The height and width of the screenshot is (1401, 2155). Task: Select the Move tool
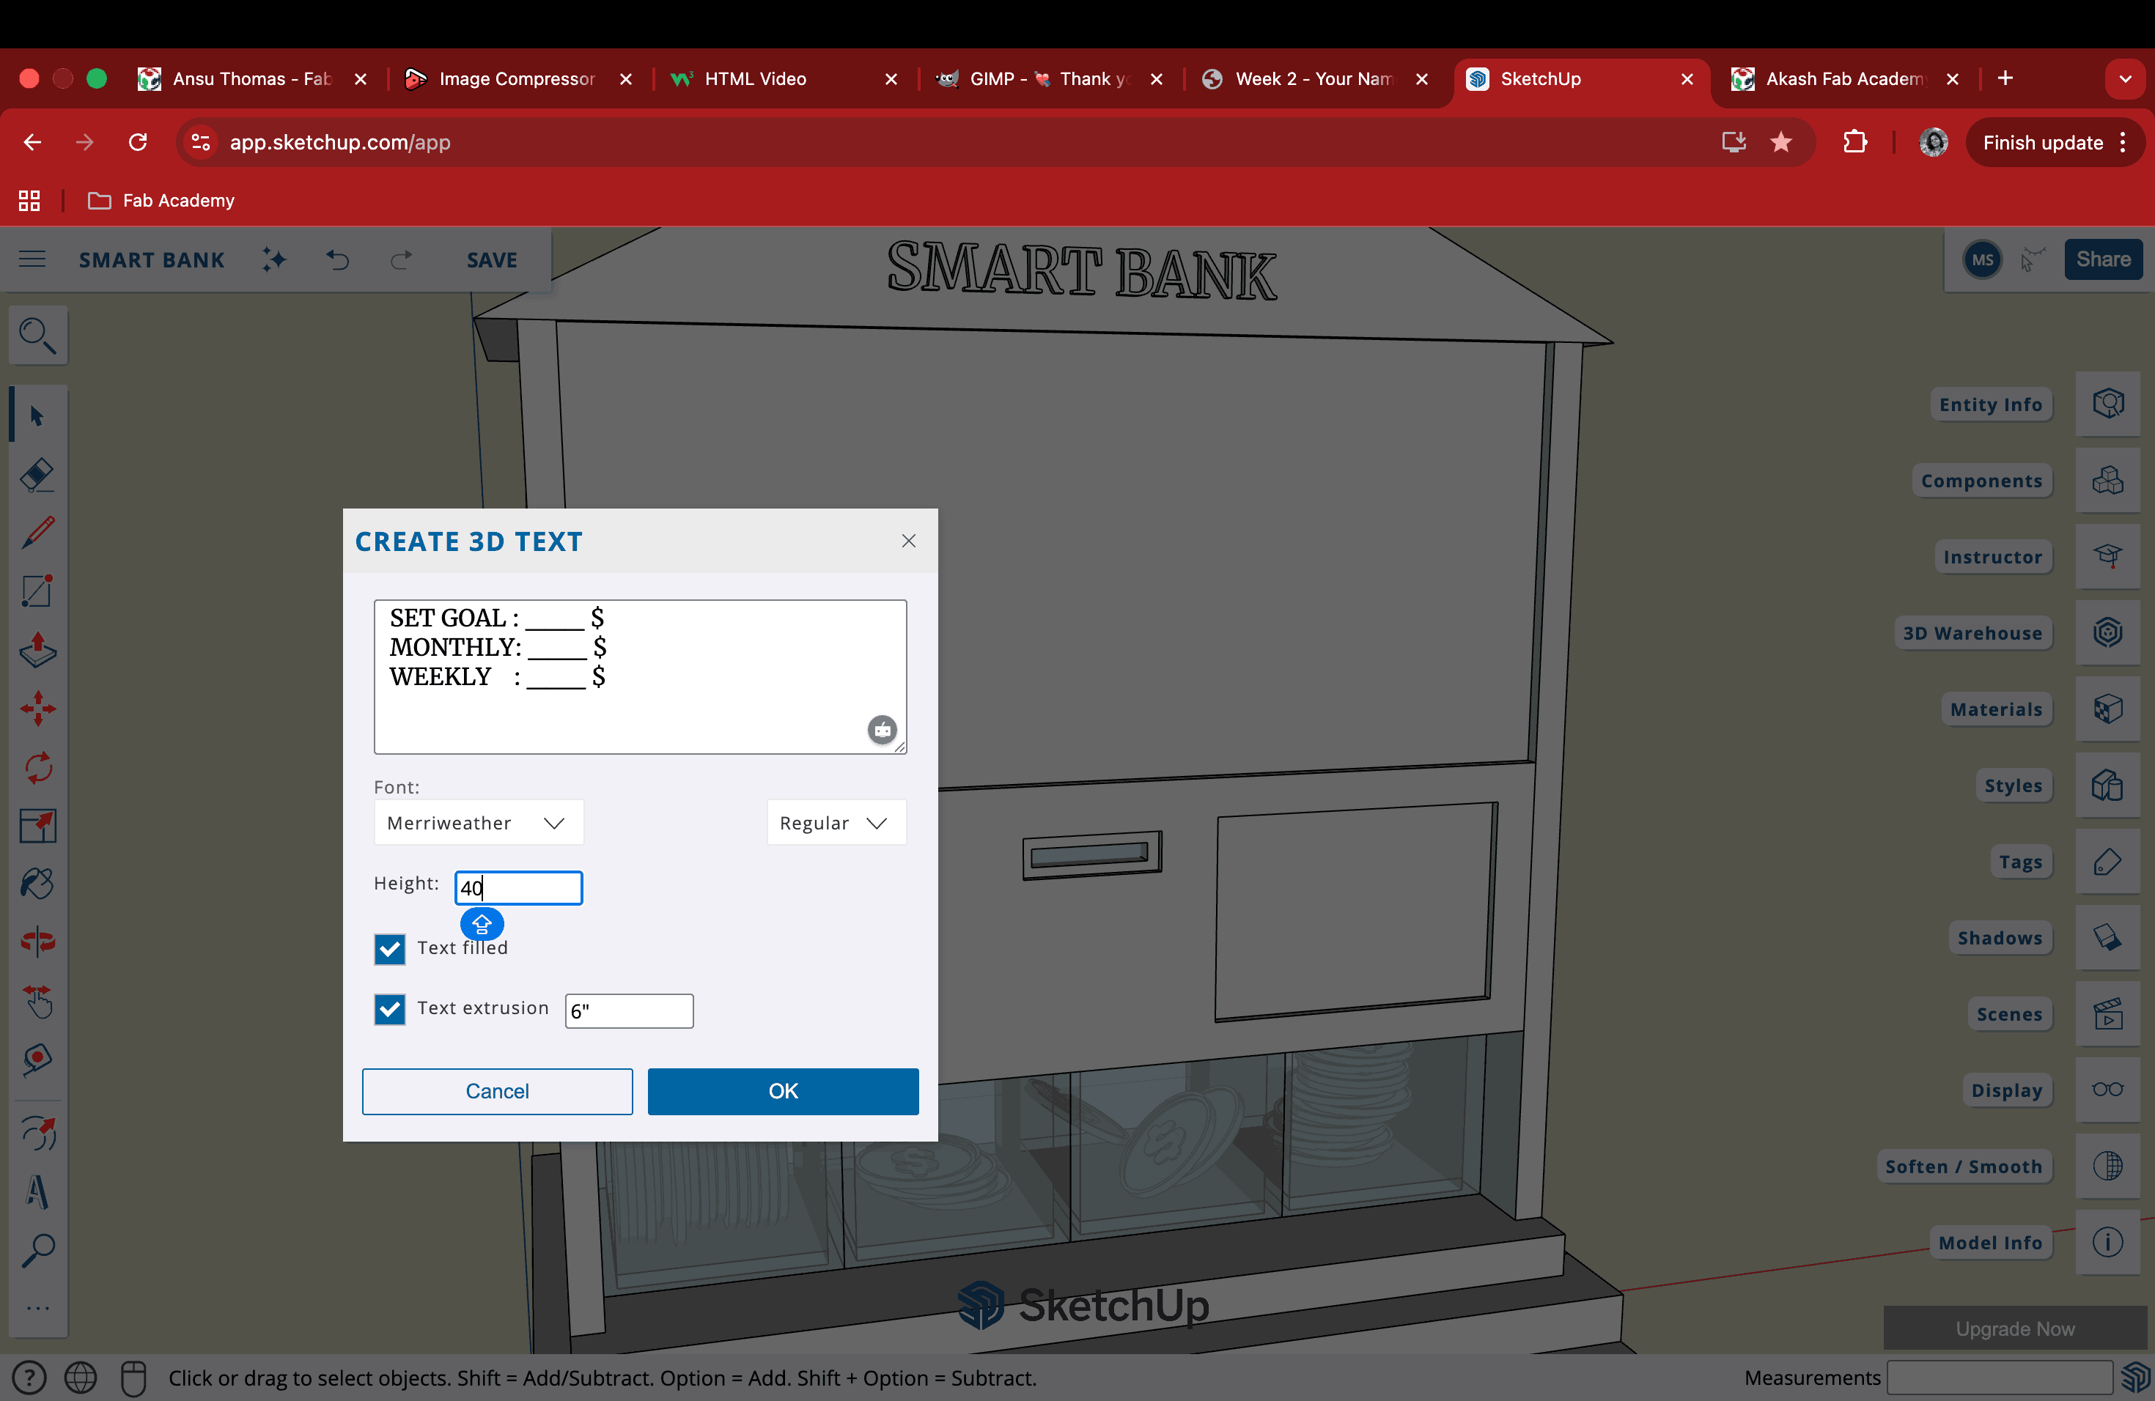37,709
